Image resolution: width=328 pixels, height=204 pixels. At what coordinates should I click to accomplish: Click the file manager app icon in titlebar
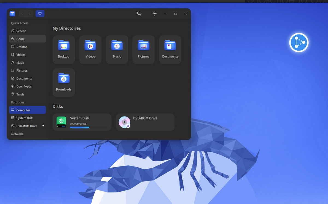[12, 13]
